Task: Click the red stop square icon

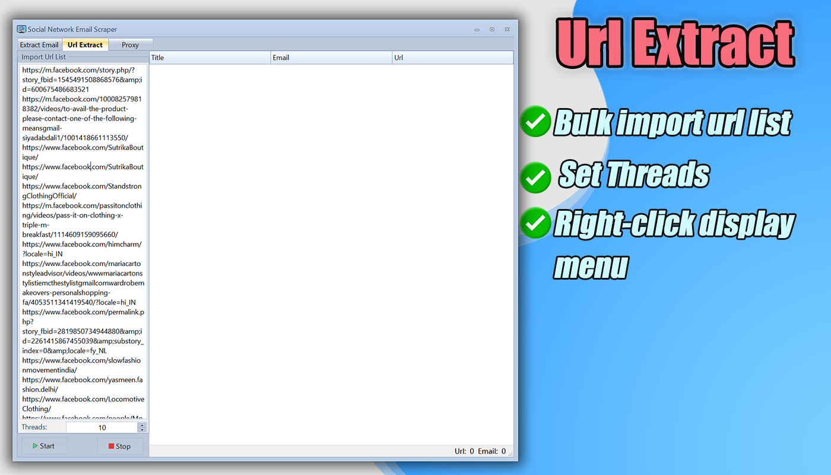Action: click(112, 446)
